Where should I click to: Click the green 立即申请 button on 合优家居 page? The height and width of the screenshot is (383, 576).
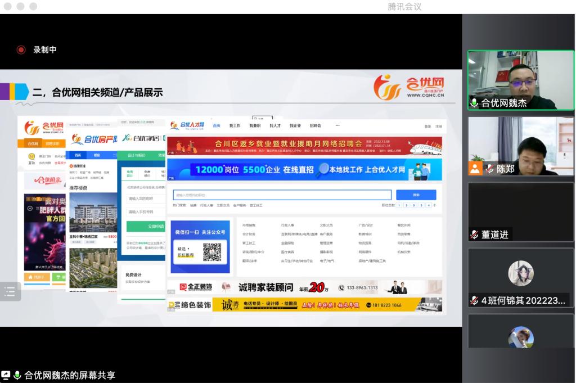146,226
